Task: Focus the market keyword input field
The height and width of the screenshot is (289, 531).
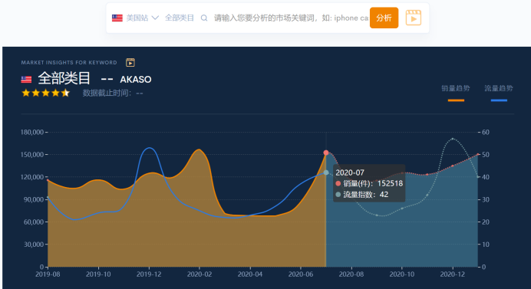Action: click(x=292, y=18)
